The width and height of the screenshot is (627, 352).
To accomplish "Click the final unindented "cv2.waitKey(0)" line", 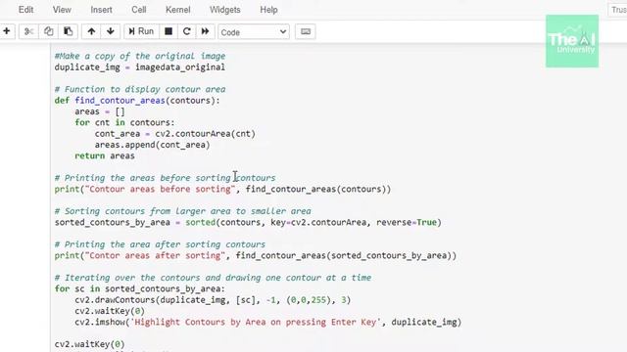I will click(x=89, y=344).
